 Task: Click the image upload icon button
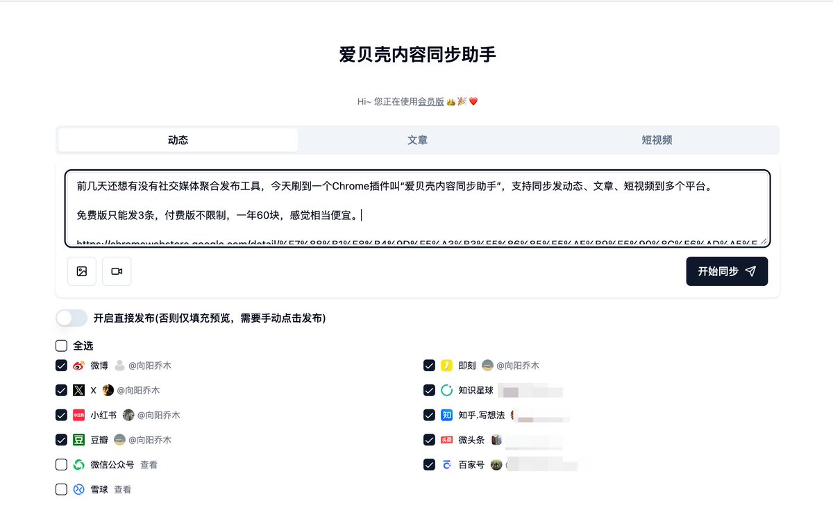pos(82,271)
